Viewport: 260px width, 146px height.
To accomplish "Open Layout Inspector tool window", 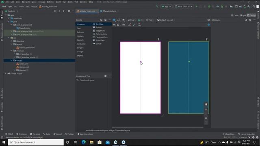I will tap(246, 134).
